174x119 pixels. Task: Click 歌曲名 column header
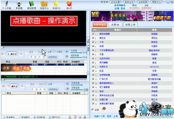(x=118, y=30)
